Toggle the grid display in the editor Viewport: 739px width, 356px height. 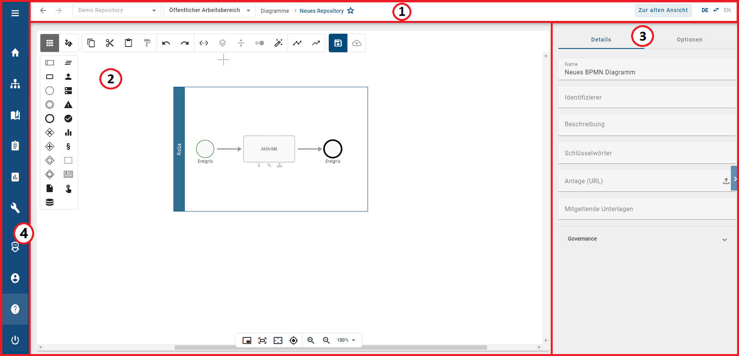click(49, 43)
